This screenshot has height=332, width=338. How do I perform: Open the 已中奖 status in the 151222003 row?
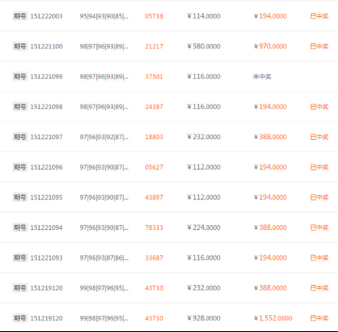[320, 16]
